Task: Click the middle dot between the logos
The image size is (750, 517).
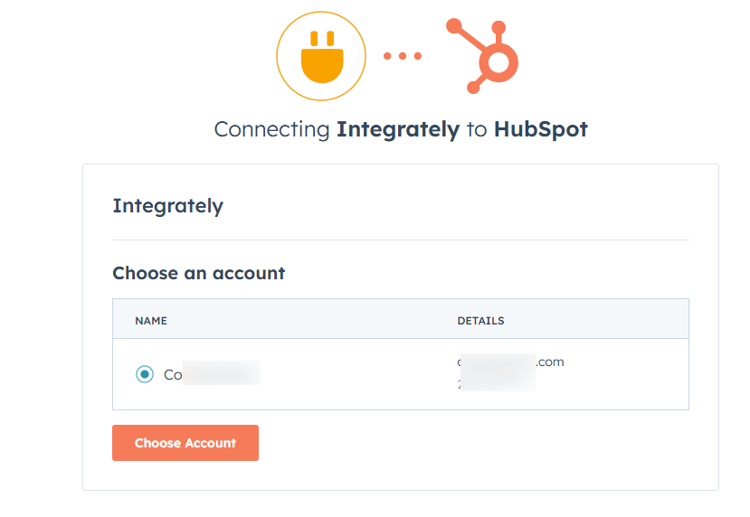Action: (402, 56)
